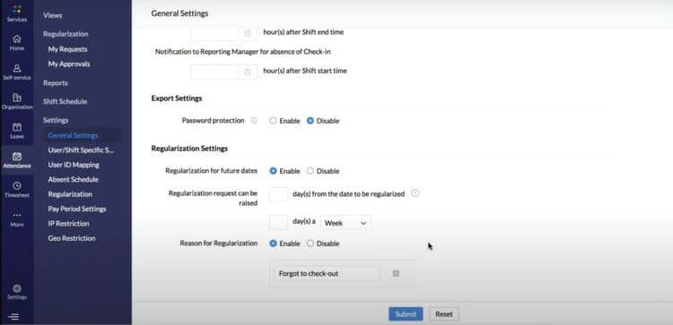Image resolution: width=673 pixels, height=325 pixels.
Task: Enable Password protection
Action: point(273,121)
